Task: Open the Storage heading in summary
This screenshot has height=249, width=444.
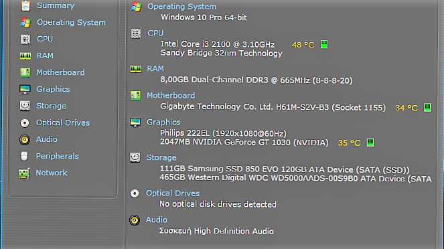Action: click(161, 157)
